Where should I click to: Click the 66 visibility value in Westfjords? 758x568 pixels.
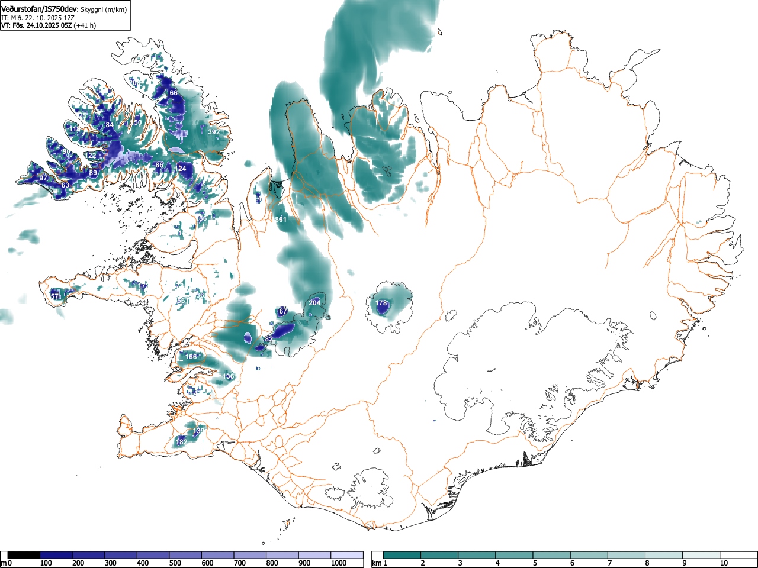tap(174, 93)
